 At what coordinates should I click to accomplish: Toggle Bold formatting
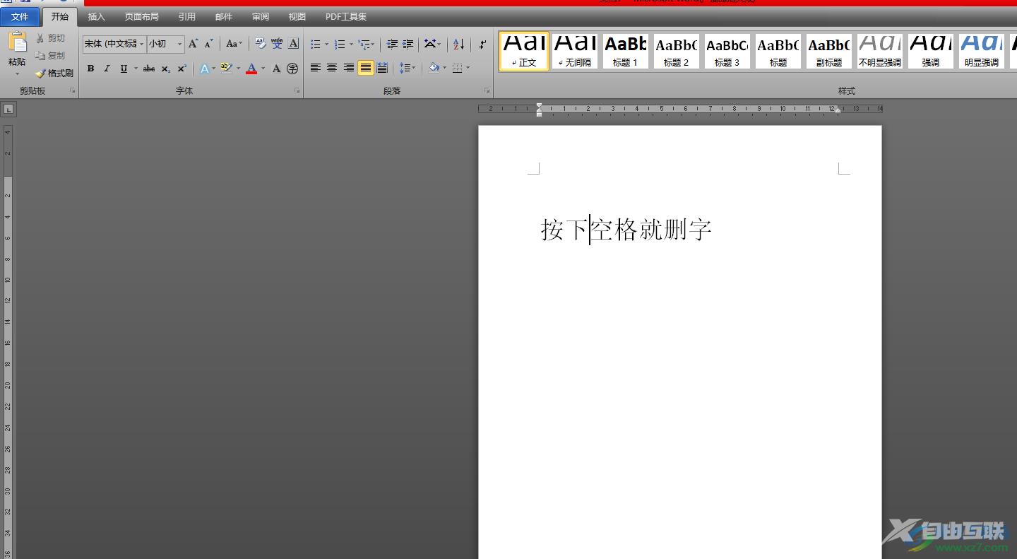tap(90, 69)
